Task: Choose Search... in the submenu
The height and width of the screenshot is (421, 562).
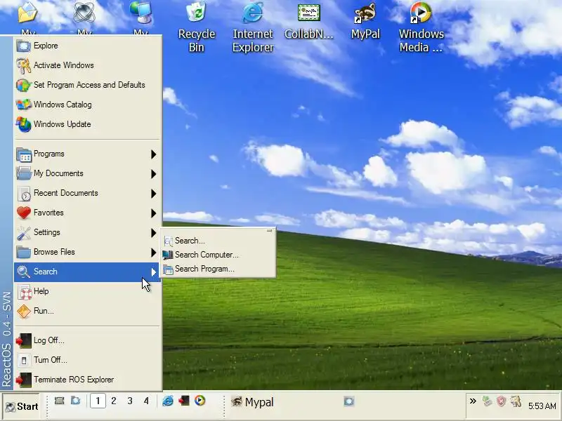Action: coord(218,241)
